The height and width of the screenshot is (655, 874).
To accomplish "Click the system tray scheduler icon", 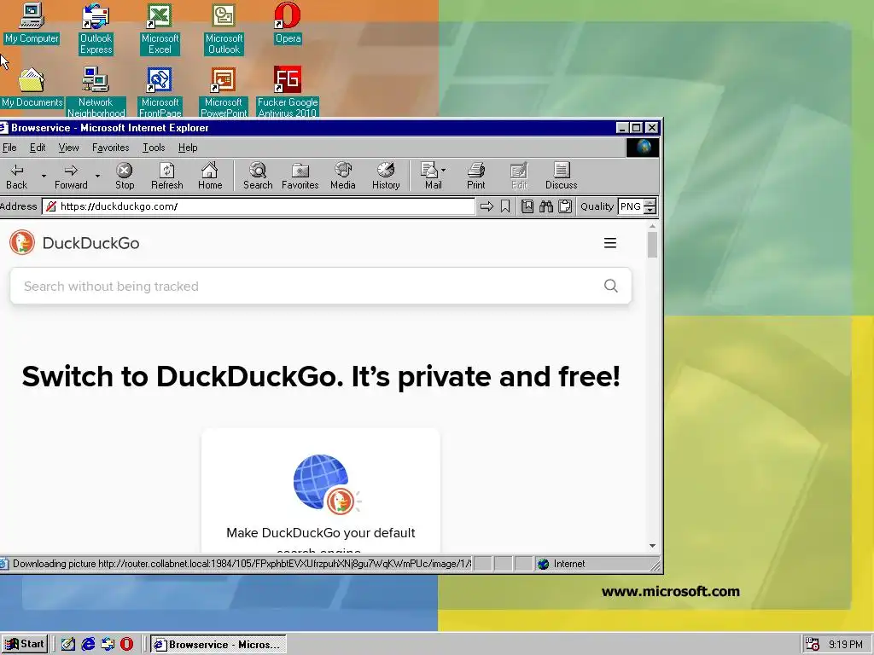I will [x=813, y=645].
